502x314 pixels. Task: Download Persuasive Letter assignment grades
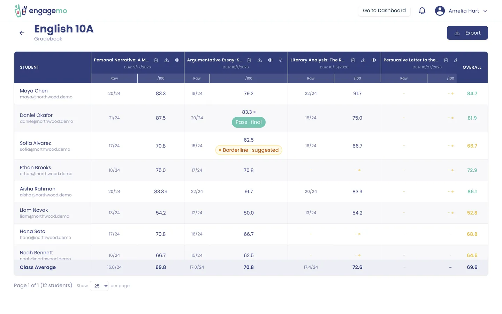455,60
